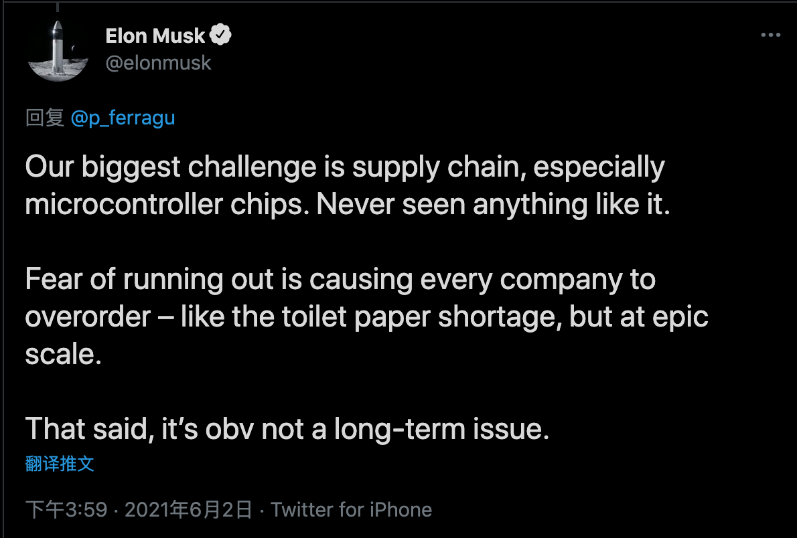797x538 pixels.
Task: Click the blue verified badge icon
Action: [222, 35]
